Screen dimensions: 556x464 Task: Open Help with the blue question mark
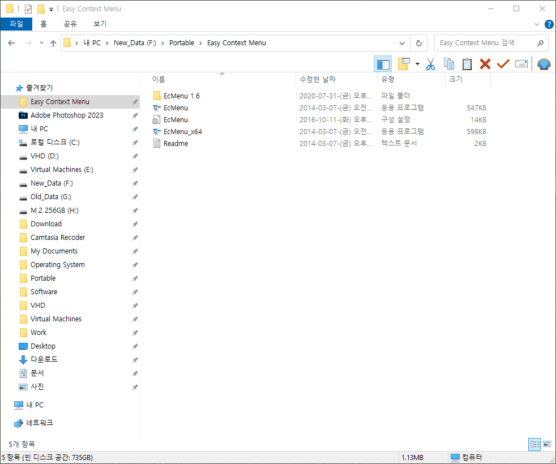click(549, 24)
